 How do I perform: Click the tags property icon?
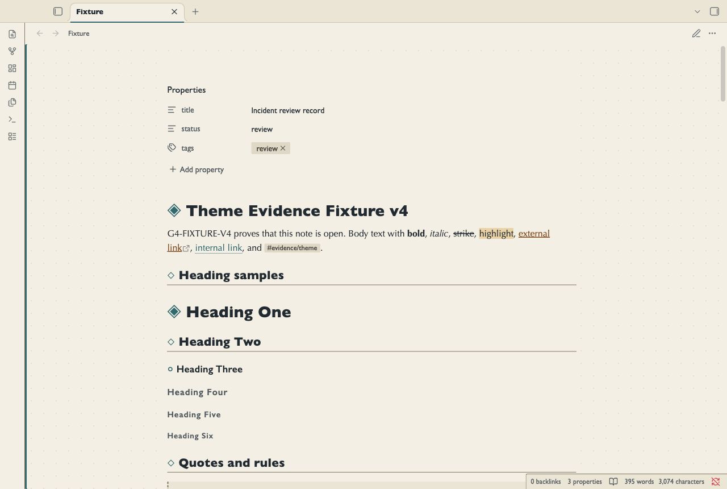point(172,148)
